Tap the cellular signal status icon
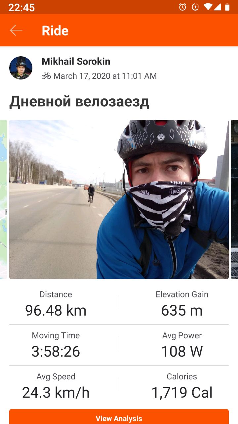This screenshot has width=238, height=424. 217,7
